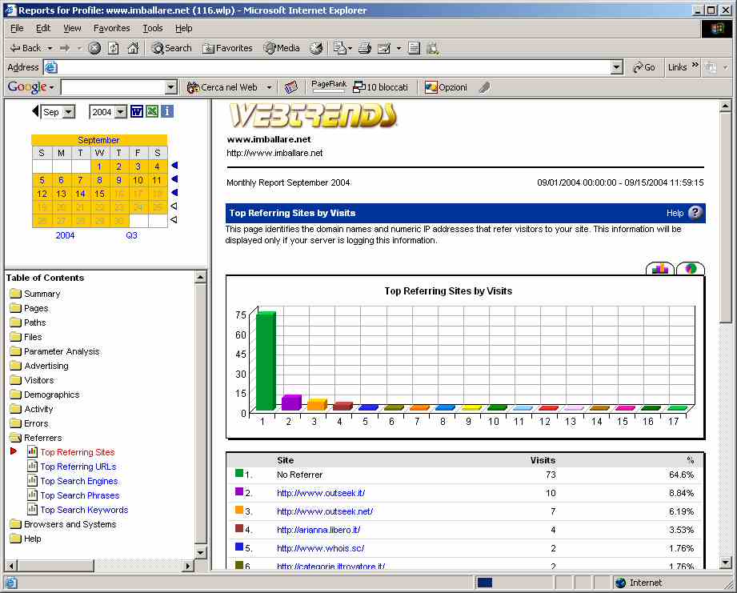
Task: Click green legend swatch for No Referrer
Action: 239,473
